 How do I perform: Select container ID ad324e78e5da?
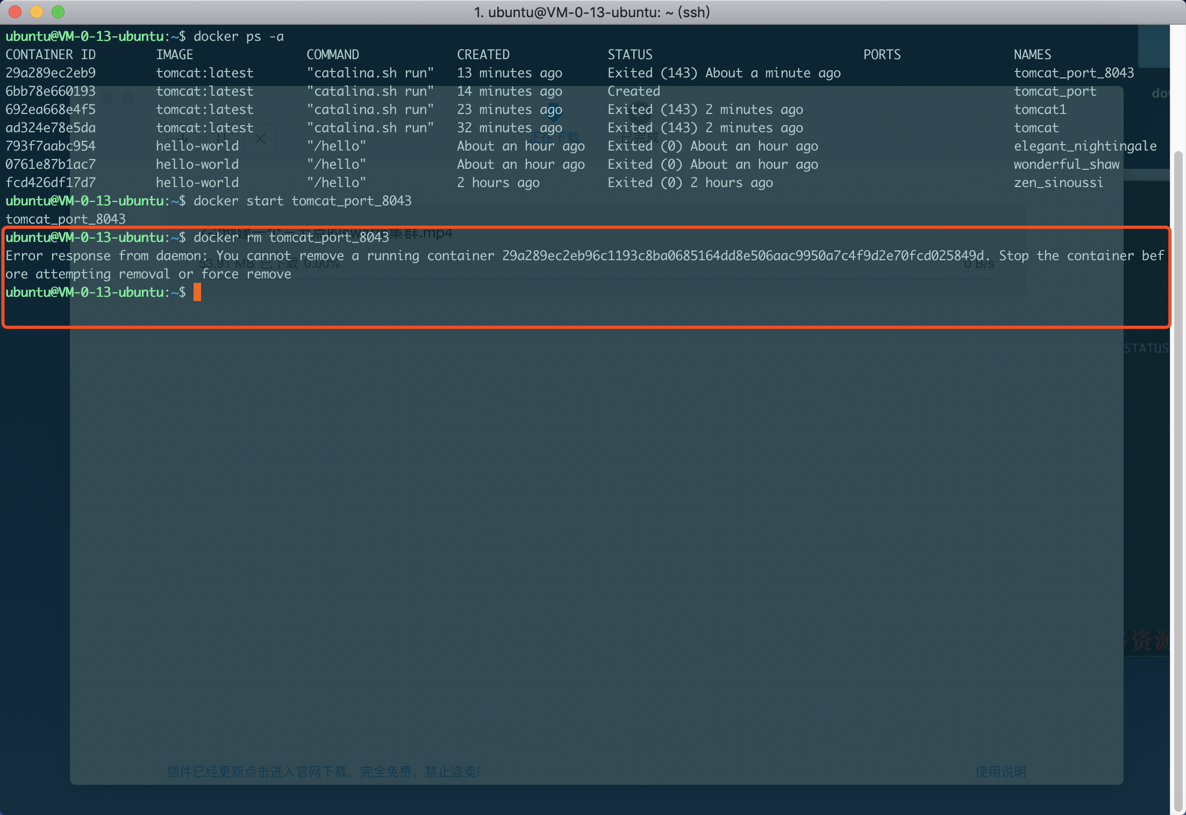click(x=51, y=127)
